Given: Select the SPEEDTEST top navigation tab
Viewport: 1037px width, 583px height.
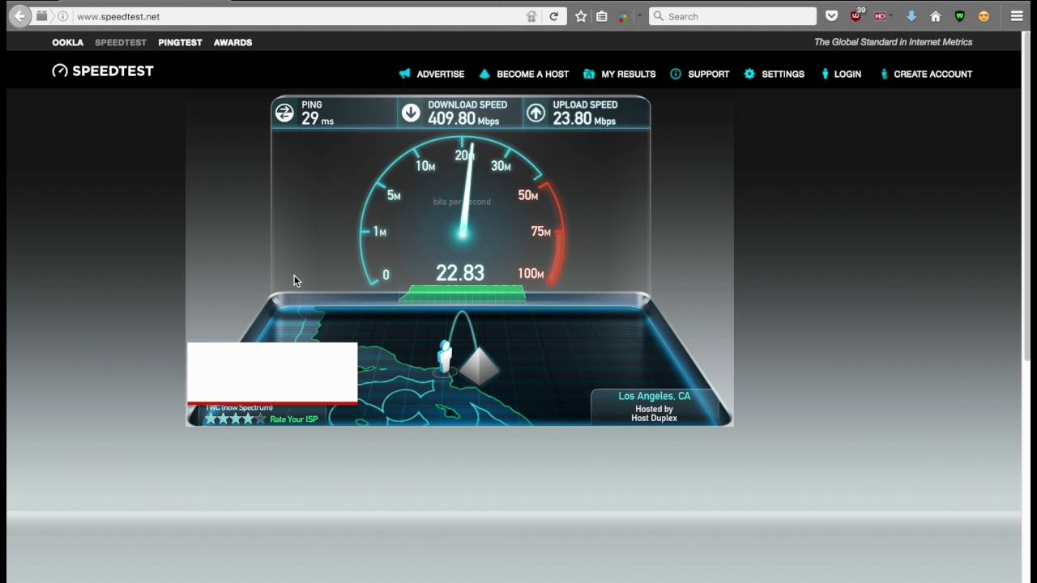Looking at the screenshot, I should point(121,42).
